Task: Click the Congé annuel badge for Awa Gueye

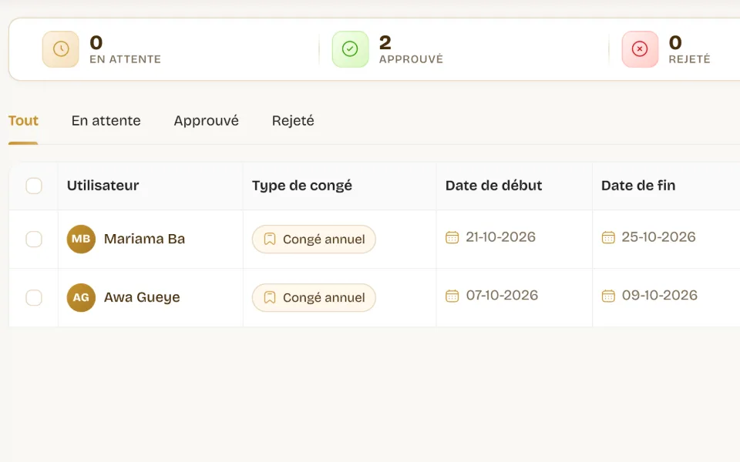Action: point(314,297)
